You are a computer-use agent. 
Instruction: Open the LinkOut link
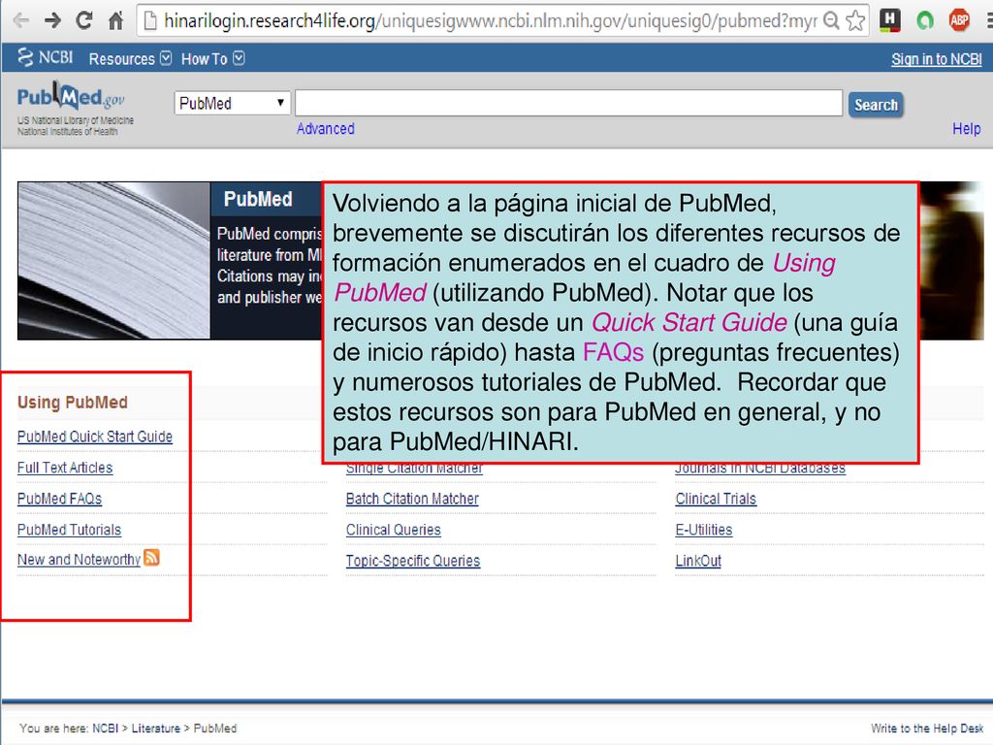click(x=698, y=561)
